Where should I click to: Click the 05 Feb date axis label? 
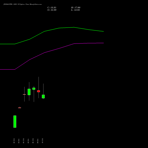click(x=28, y=141)
